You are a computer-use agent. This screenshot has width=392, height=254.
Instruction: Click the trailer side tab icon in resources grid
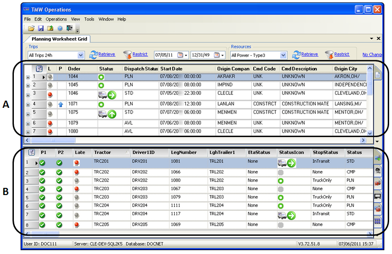377,195
